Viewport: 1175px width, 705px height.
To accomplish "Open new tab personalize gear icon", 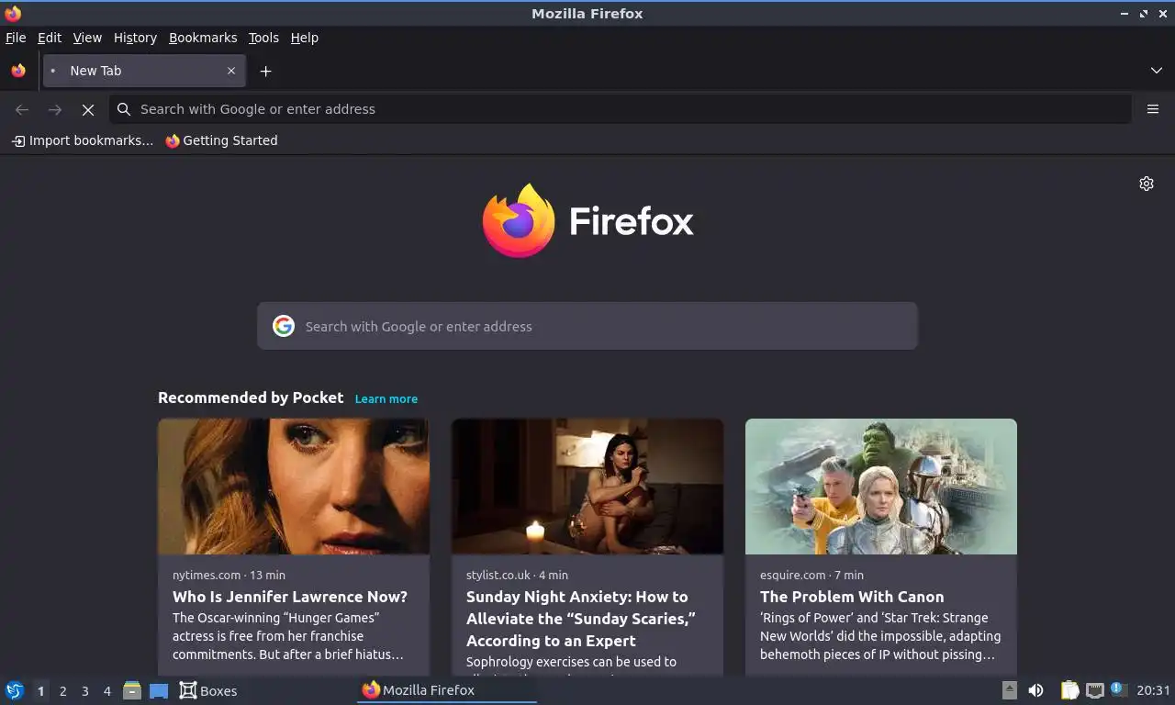I will click(x=1147, y=184).
